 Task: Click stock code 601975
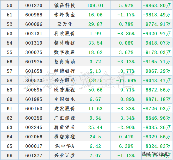click(34, 62)
